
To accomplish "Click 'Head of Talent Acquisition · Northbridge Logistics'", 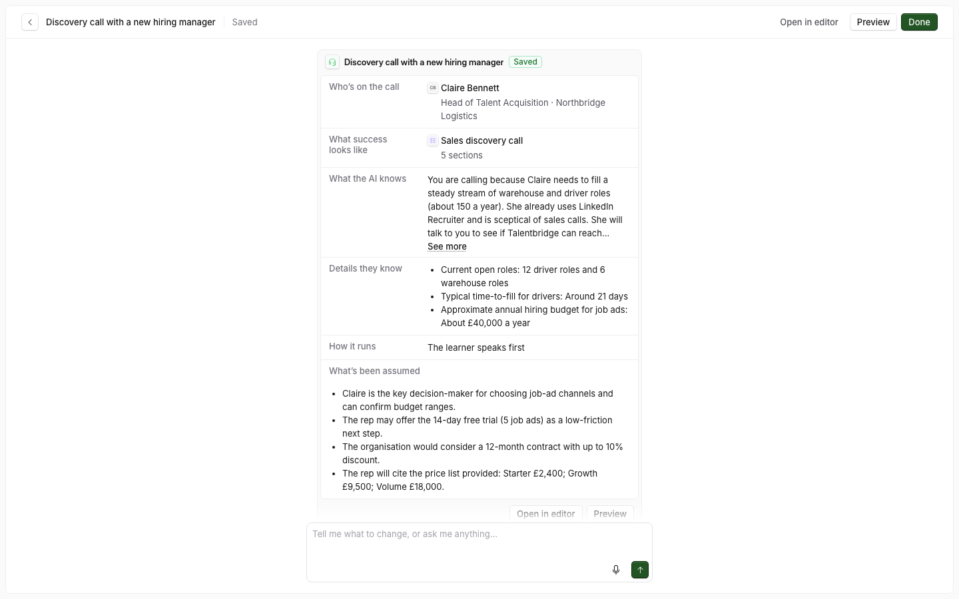I will pyautogui.click(x=523, y=109).
